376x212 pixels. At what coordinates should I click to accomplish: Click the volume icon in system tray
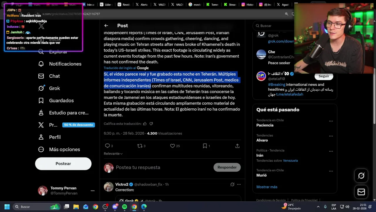click(347, 207)
